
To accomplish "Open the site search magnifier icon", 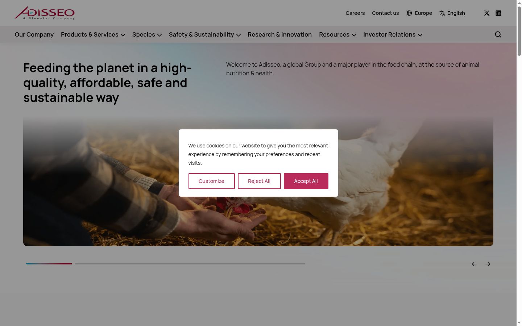I will click(498, 34).
